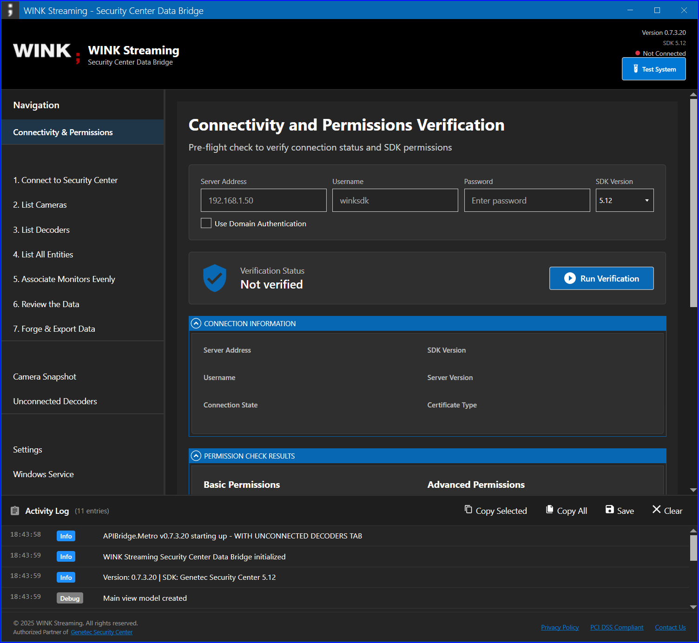Follow the Genetec Security Center link

point(102,632)
